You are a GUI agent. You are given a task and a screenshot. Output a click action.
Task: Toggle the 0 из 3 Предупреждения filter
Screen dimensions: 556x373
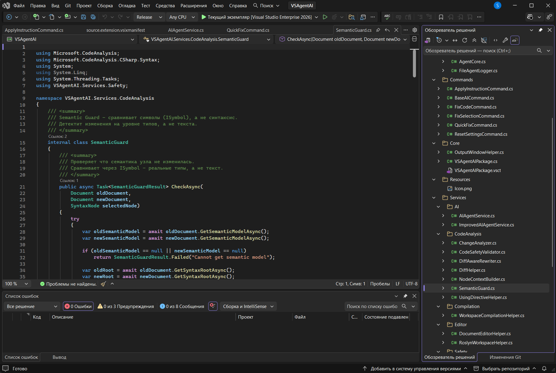126,307
